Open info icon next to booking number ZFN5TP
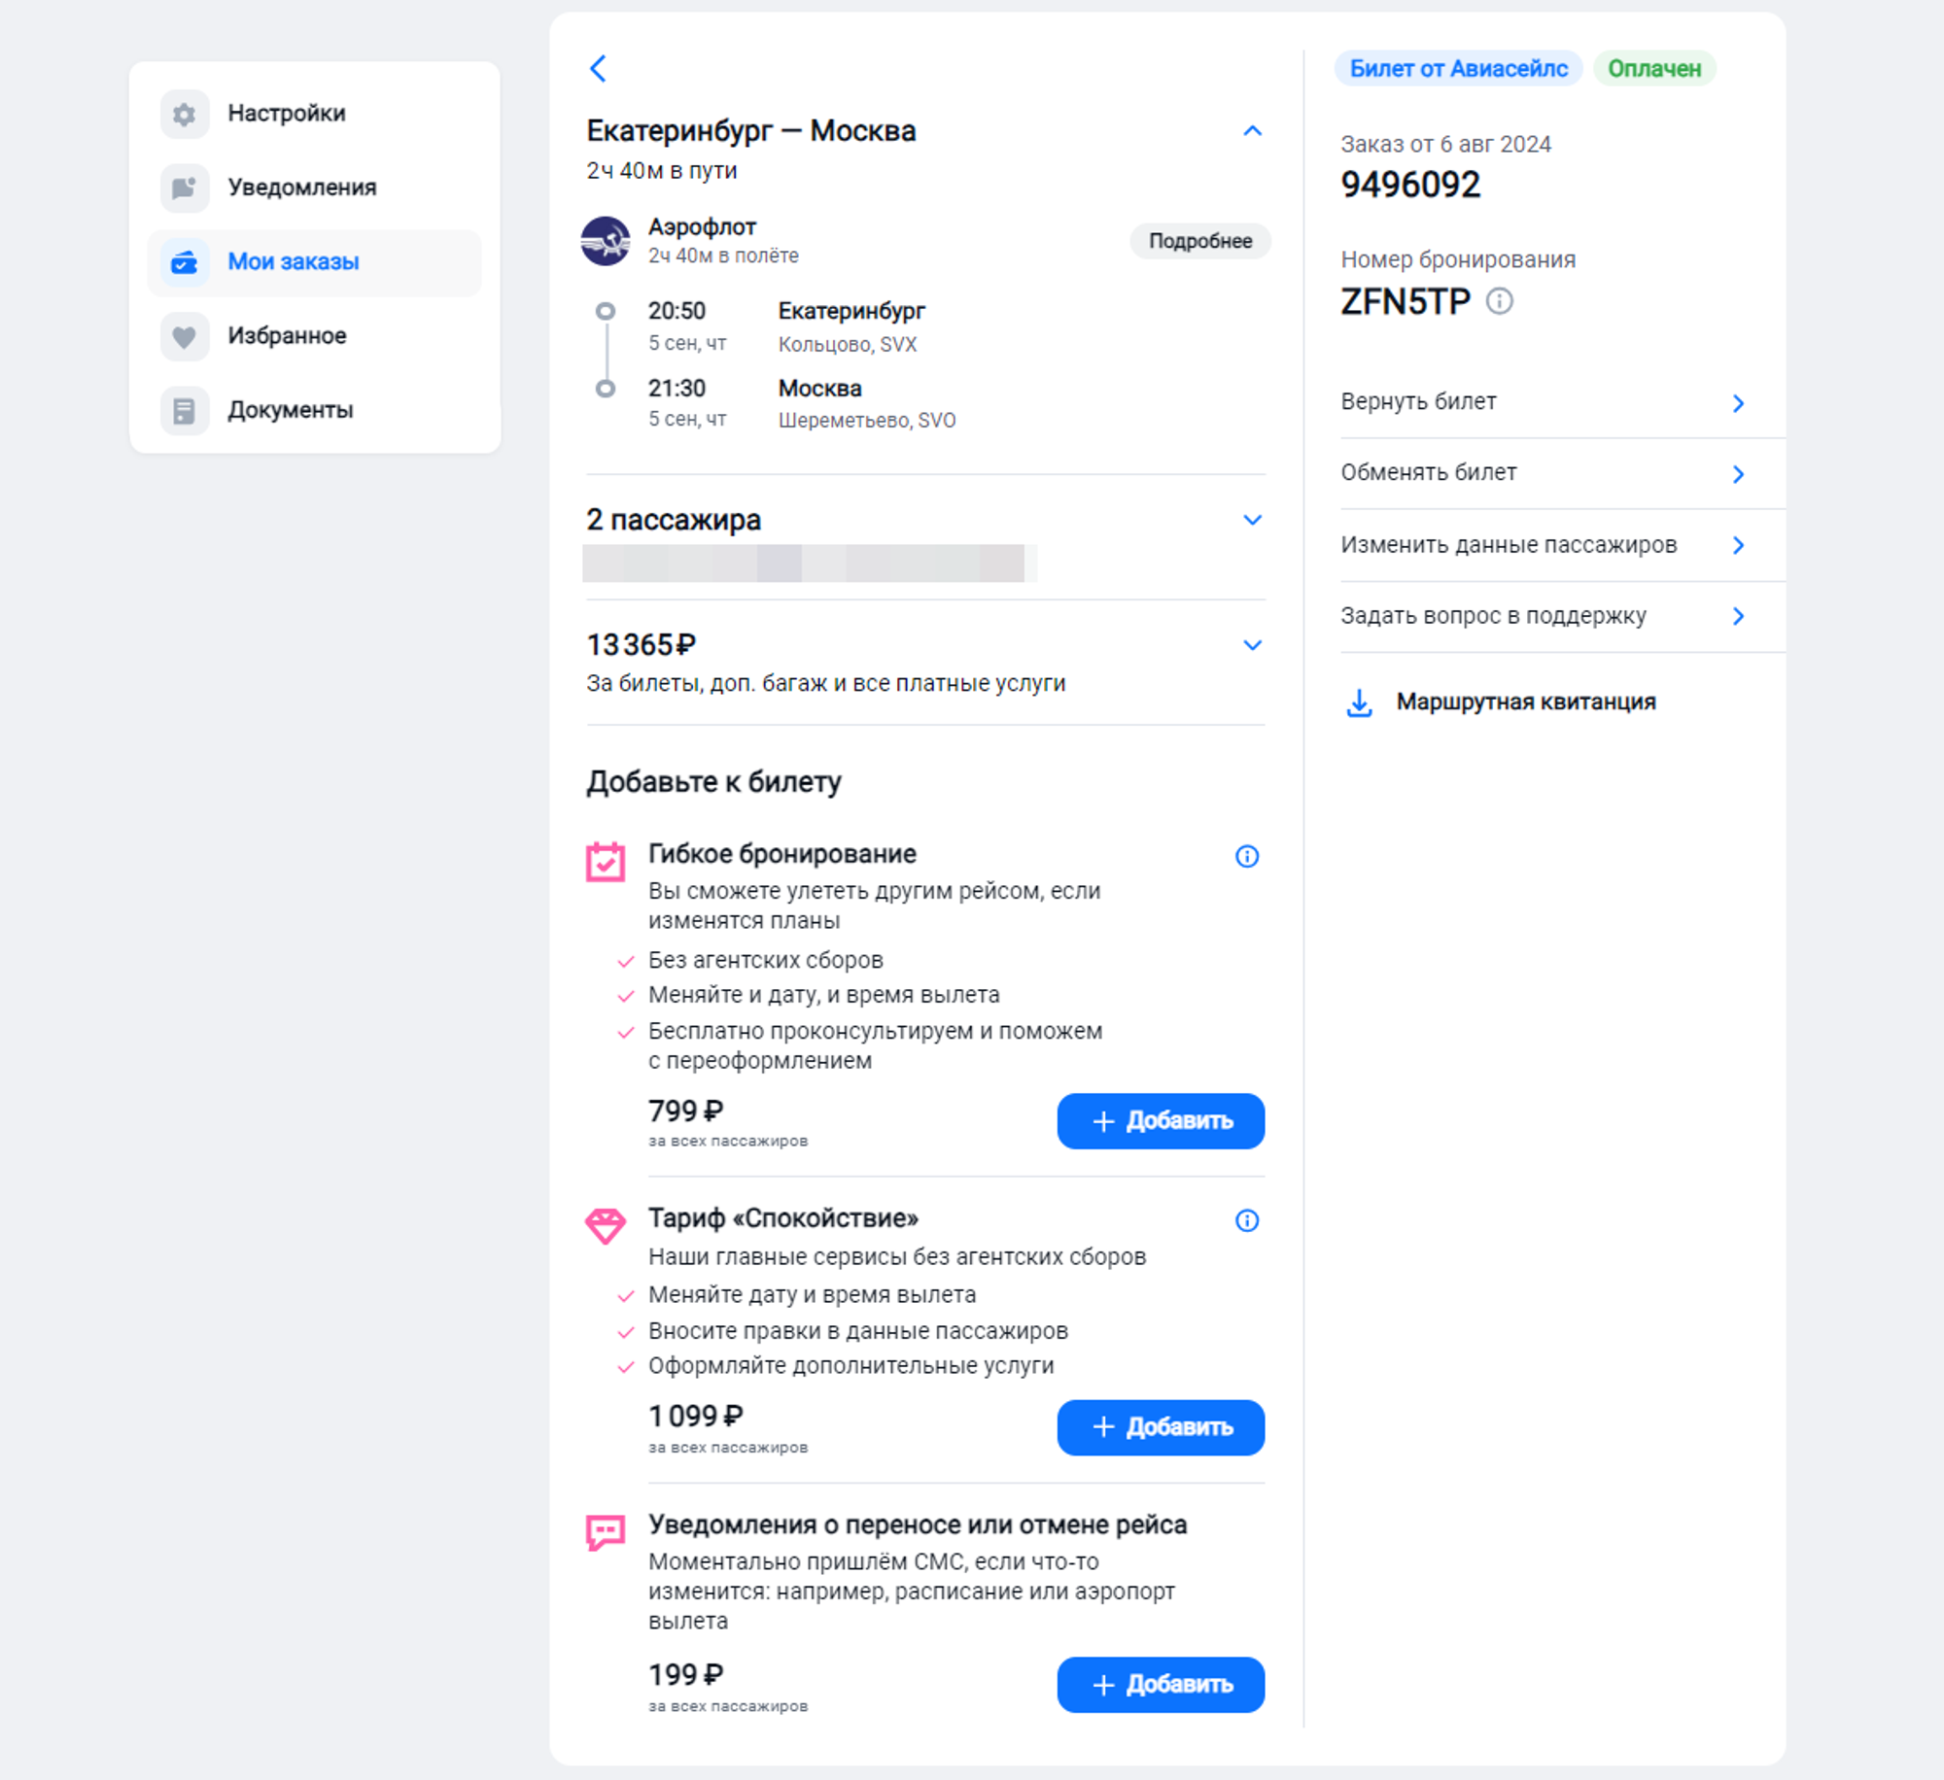The image size is (1944, 1780). 1499,301
